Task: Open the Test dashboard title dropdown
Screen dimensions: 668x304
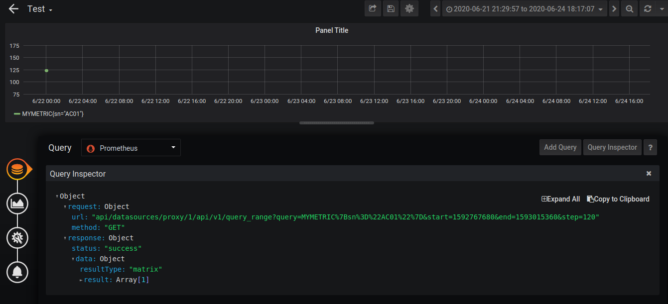Action: tap(40, 9)
